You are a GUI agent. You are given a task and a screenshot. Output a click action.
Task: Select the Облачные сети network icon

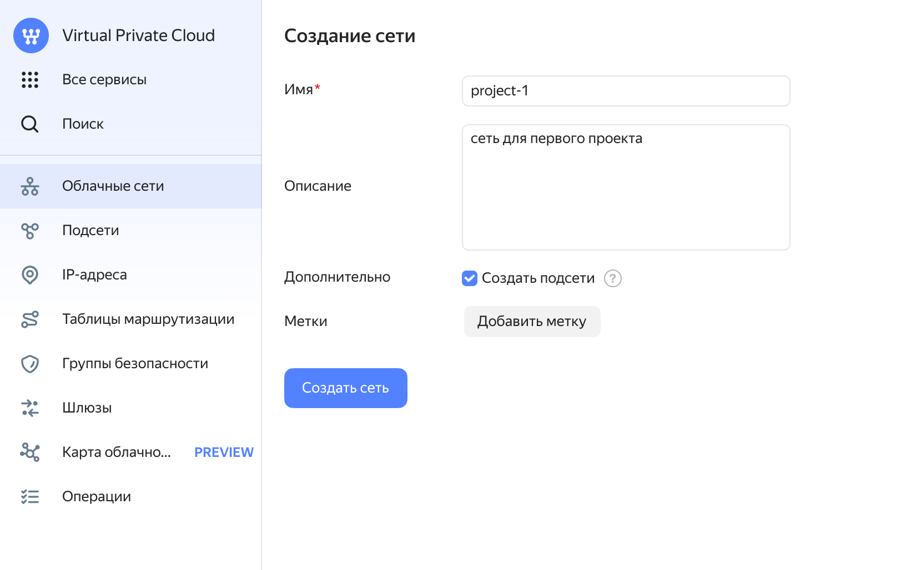[x=30, y=186]
